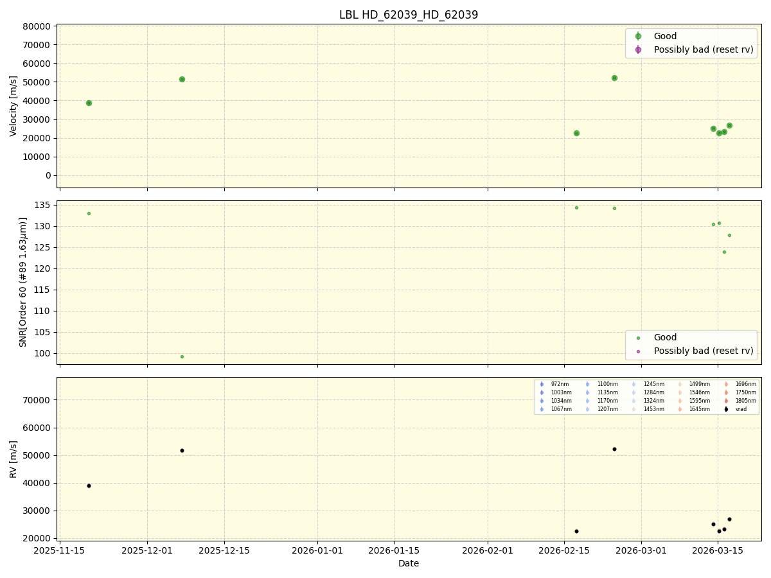Click the 1003nm legend entry
The image size is (771, 578).
[x=555, y=392]
